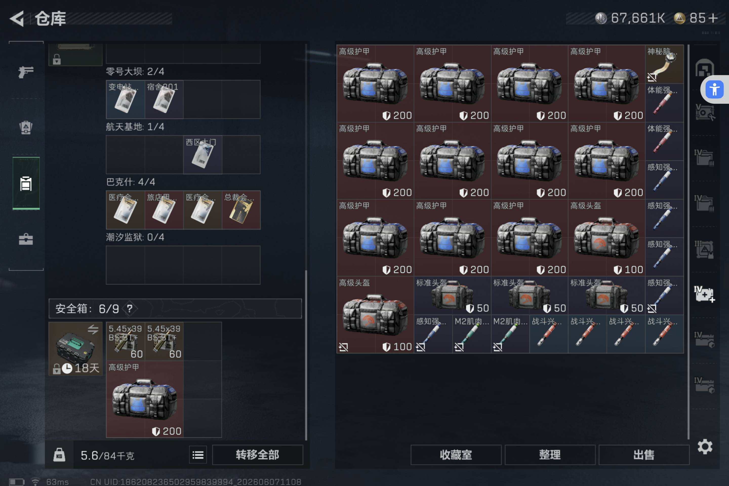This screenshot has height=486, width=729.
Task: Open the tactical vest tab in sidebar
Action: [x=26, y=127]
